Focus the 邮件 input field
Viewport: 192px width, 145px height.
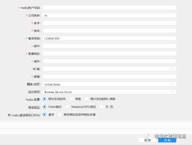coord(110,46)
